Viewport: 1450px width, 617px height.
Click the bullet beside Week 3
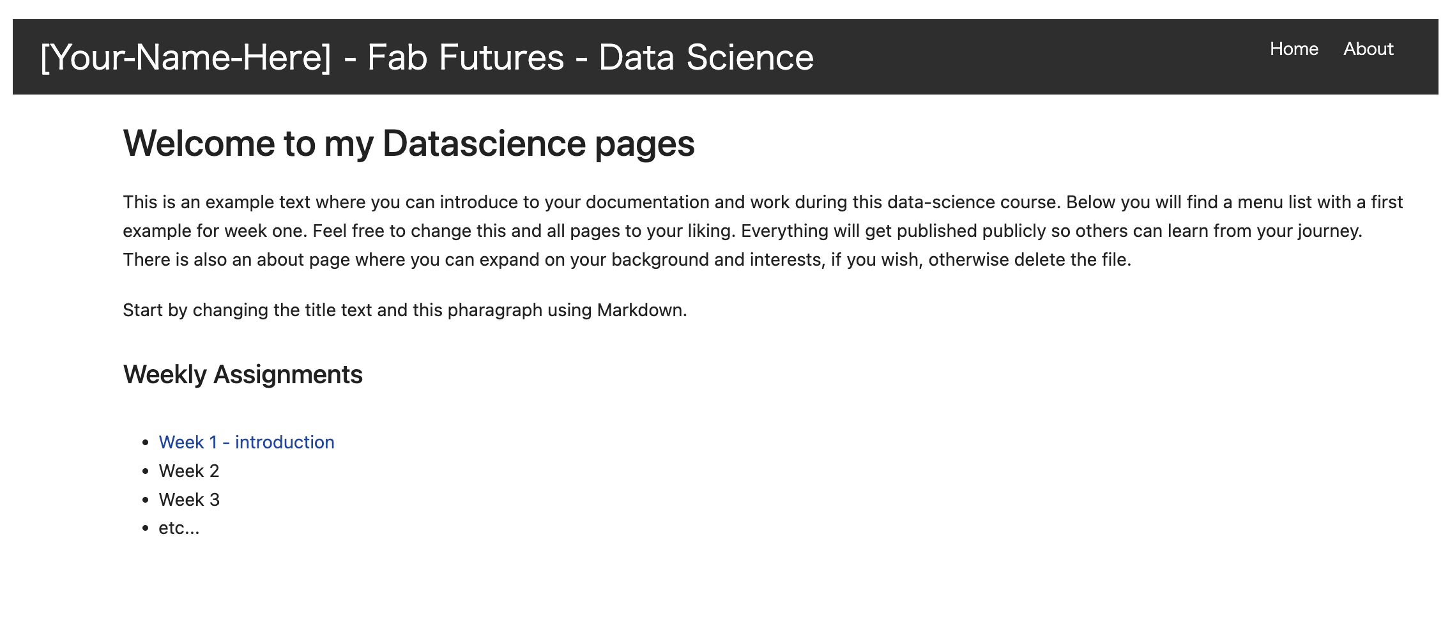[x=146, y=500]
